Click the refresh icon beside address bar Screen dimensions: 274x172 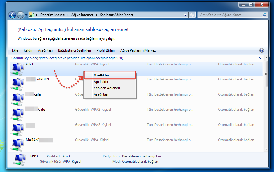click(x=192, y=15)
